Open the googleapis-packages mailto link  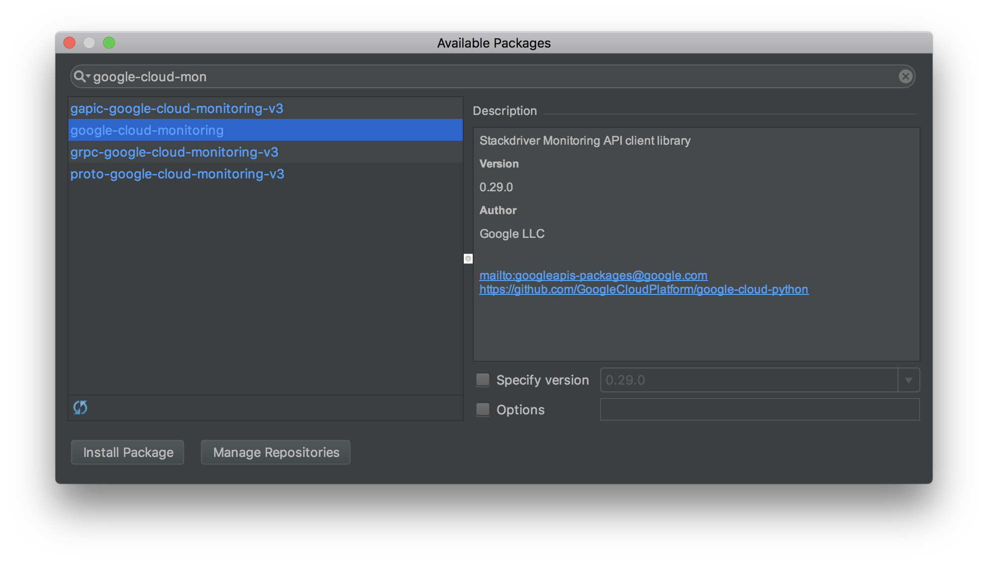click(x=593, y=276)
